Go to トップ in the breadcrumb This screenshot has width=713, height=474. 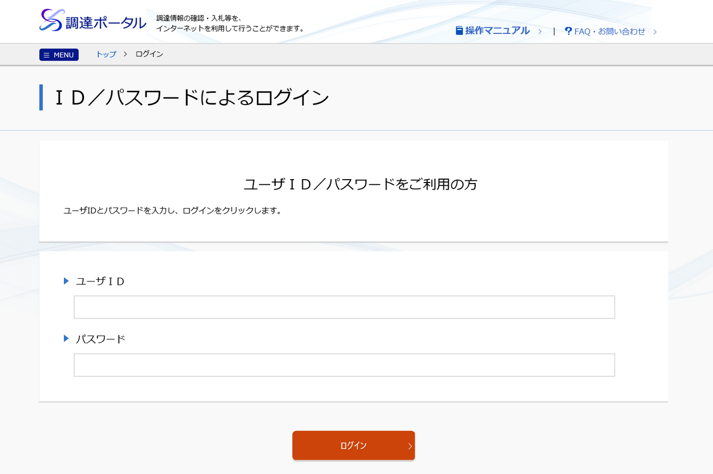pyautogui.click(x=106, y=54)
